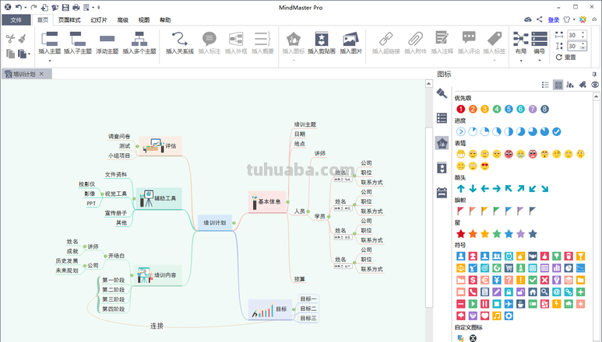Click the 登录 login link
This screenshot has height=342, width=602.
553,19
